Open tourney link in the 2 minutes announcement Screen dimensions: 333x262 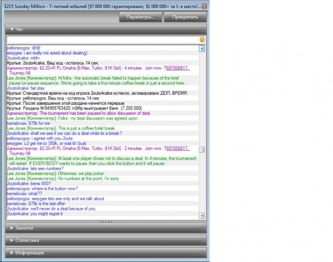(178, 149)
